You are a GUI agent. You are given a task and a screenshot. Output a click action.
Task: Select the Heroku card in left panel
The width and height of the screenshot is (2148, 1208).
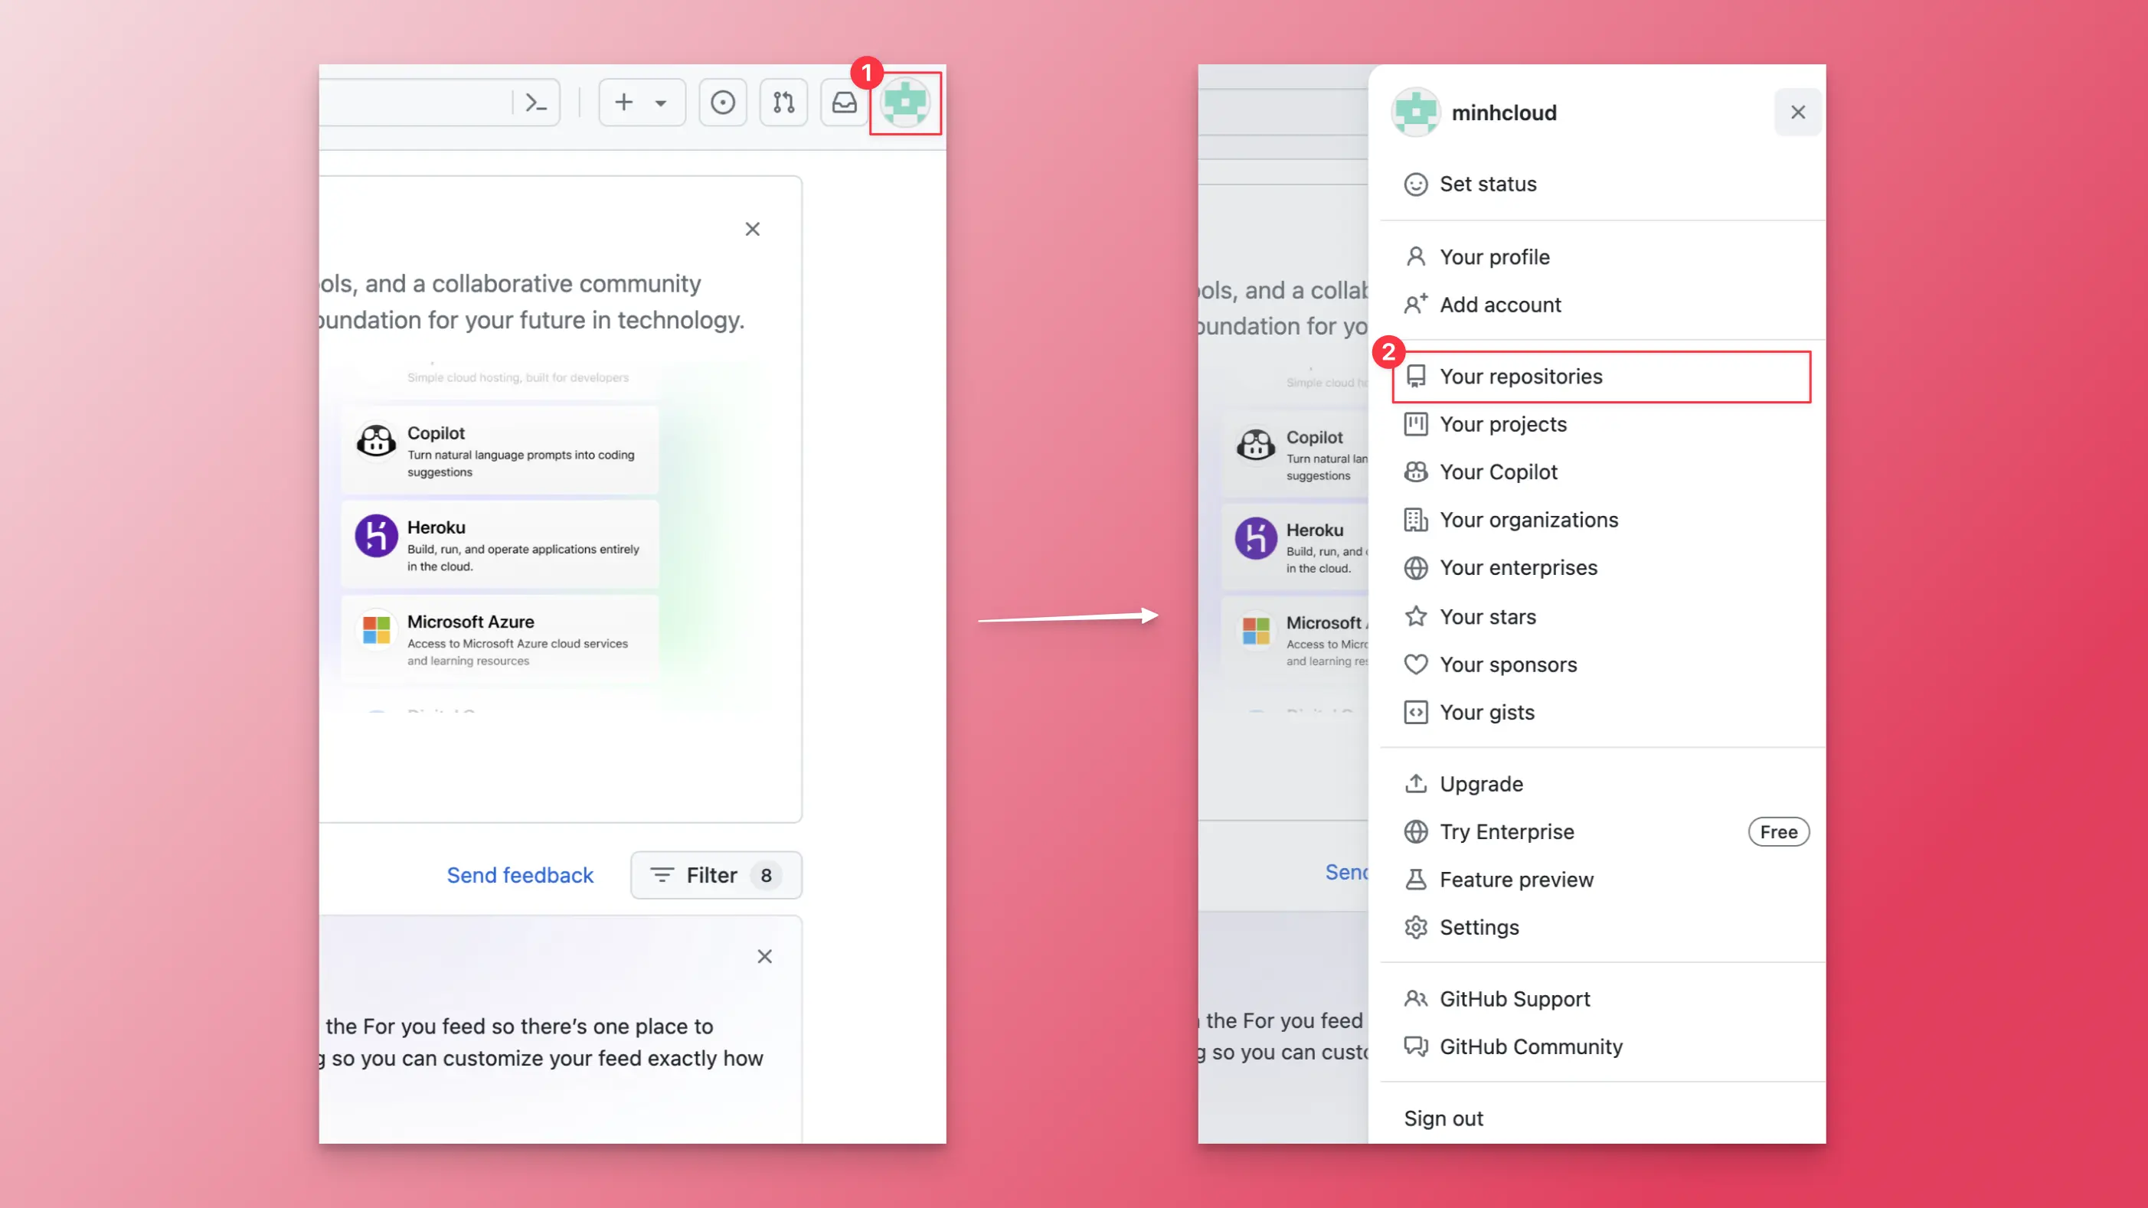click(500, 545)
